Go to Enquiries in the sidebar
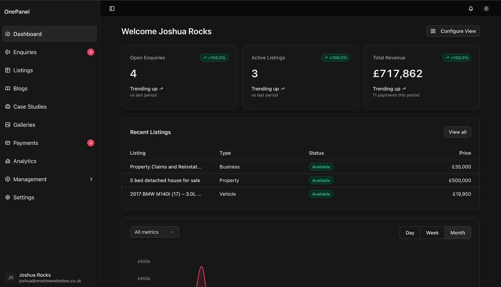 (x=25, y=52)
